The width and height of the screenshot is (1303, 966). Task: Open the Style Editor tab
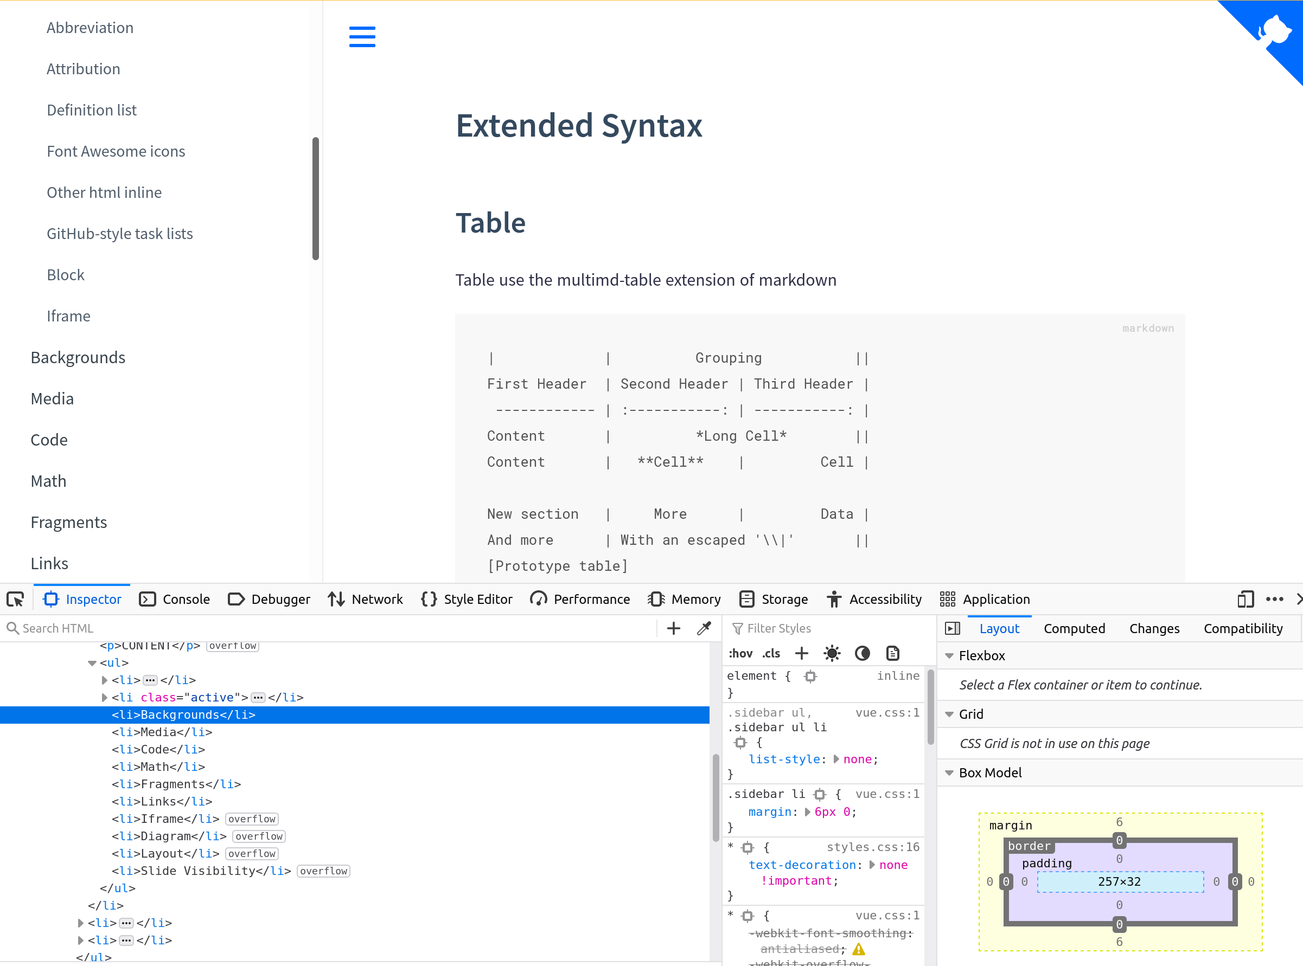pos(467,600)
